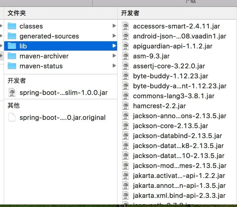Select byte-buddy-1.12.23.jar file name

point(171,76)
